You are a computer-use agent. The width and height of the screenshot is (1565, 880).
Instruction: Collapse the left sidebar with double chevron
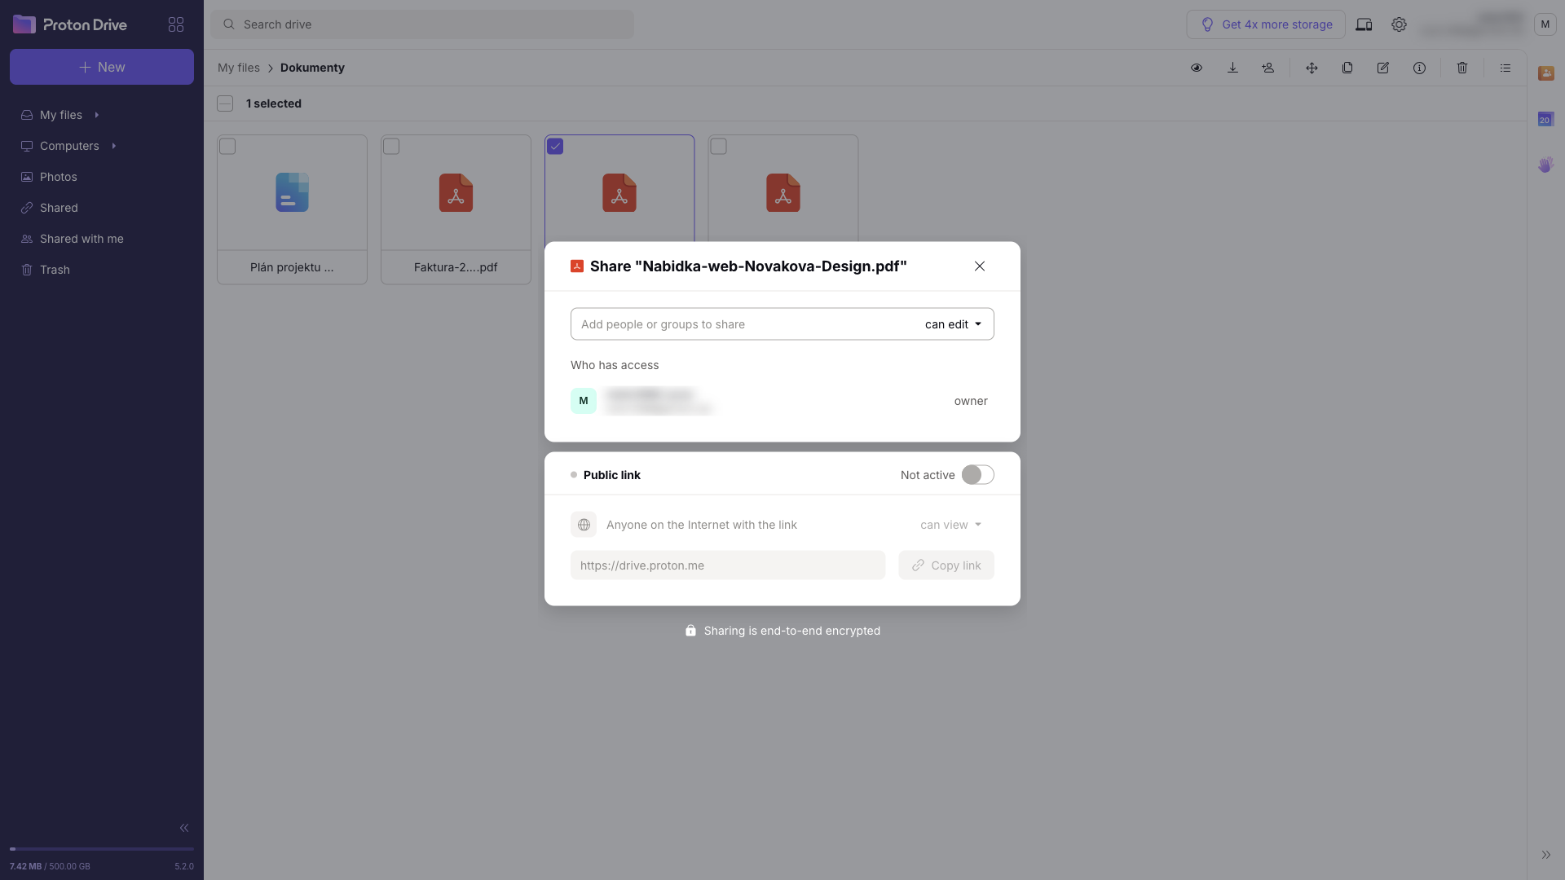[184, 828]
